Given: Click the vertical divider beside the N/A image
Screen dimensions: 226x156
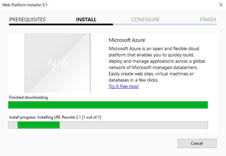Looking at the screenshot, I should click(x=90, y=63).
